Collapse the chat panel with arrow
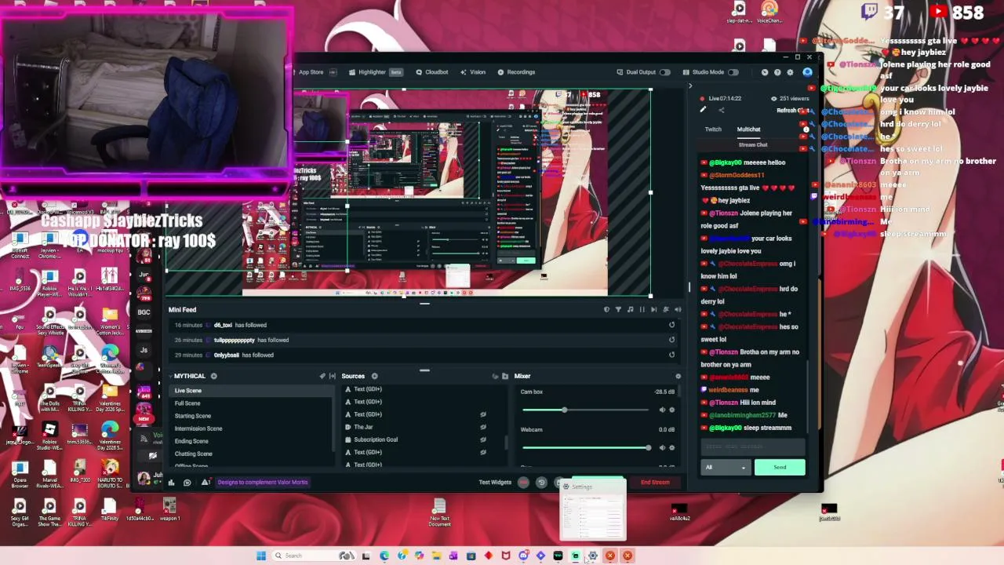The height and width of the screenshot is (565, 1004). [690, 86]
